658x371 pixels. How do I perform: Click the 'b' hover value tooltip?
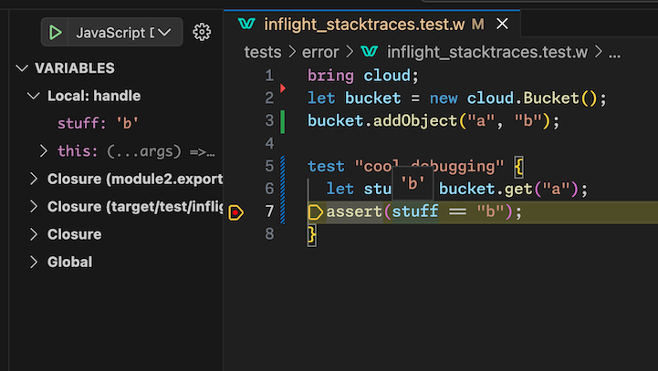pyautogui.click(x=413, y=183)
